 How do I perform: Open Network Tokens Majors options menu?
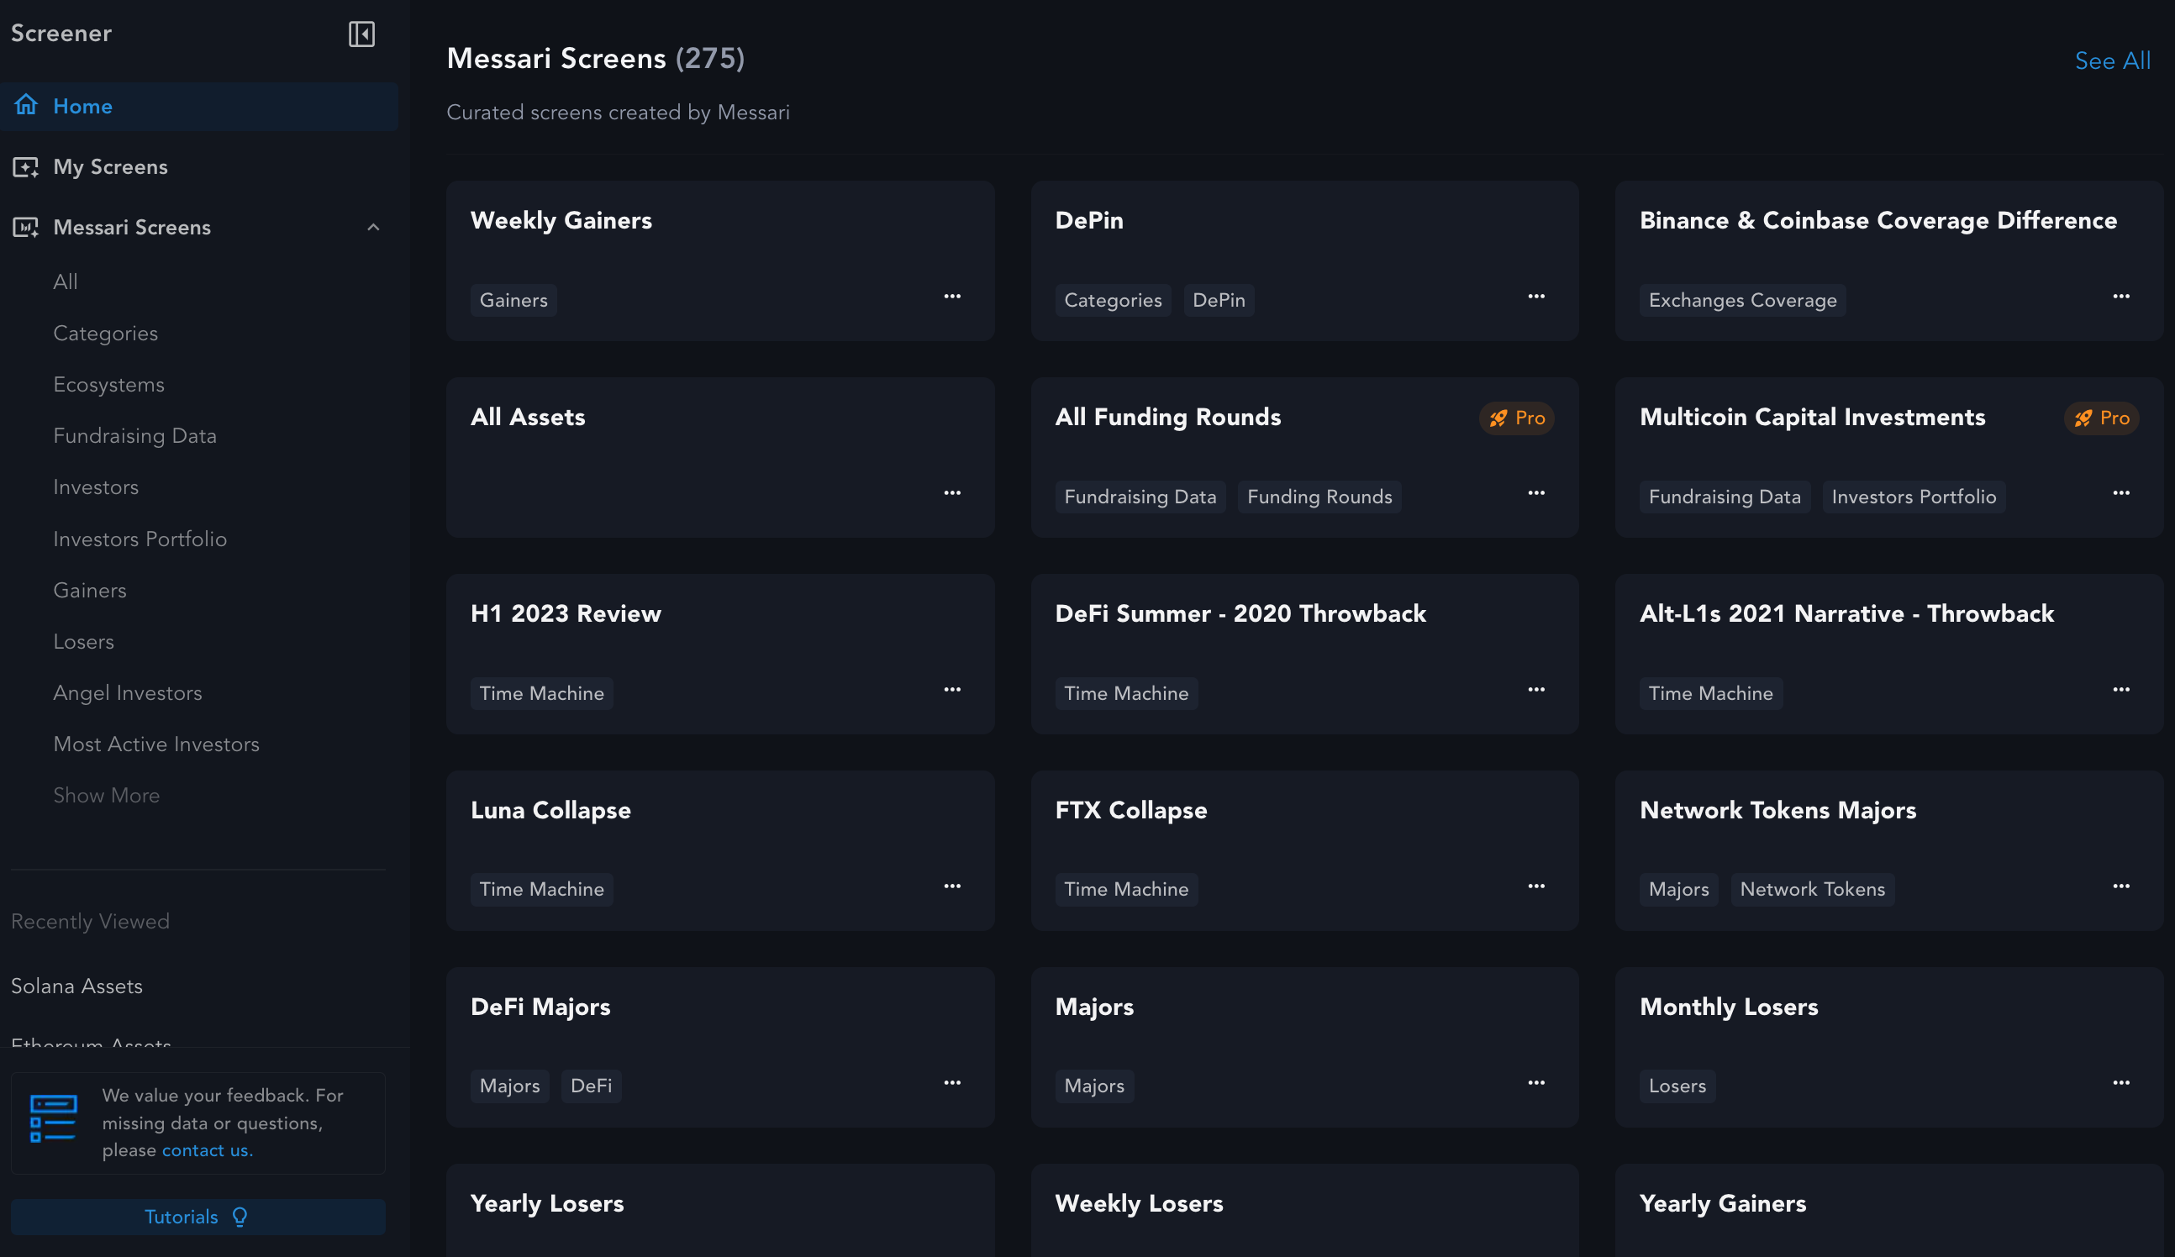[x=2120, y=886]
